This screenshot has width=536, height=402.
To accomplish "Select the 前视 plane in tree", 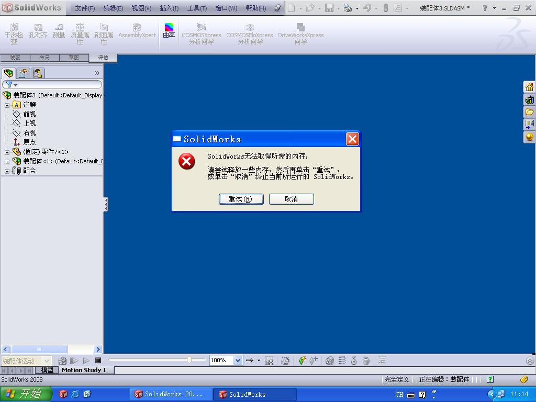I will coord(29,114).
